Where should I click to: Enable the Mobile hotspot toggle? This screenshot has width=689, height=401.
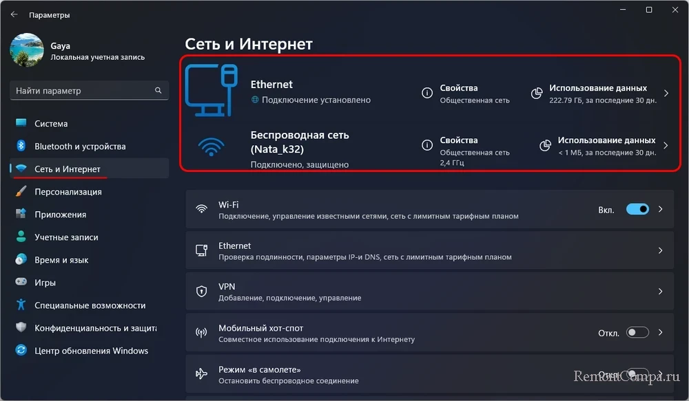point(637,332)
